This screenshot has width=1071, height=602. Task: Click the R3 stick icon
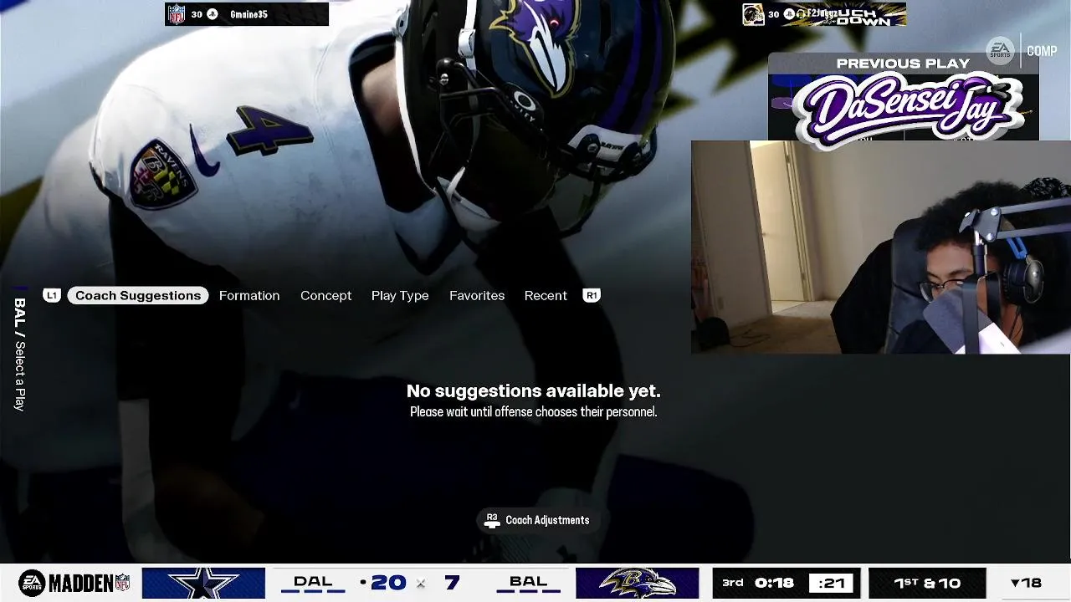(x=492, y=520)
